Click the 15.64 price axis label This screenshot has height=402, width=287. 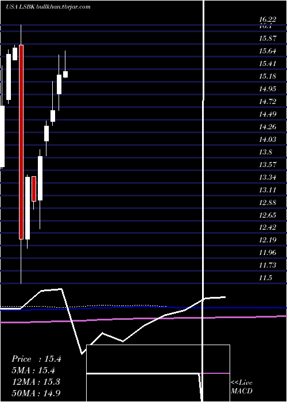(x=267, y=51)
